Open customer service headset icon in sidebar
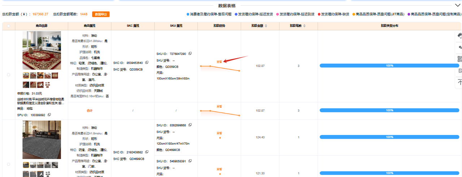462x177 pixels. (x=460, y=35)
